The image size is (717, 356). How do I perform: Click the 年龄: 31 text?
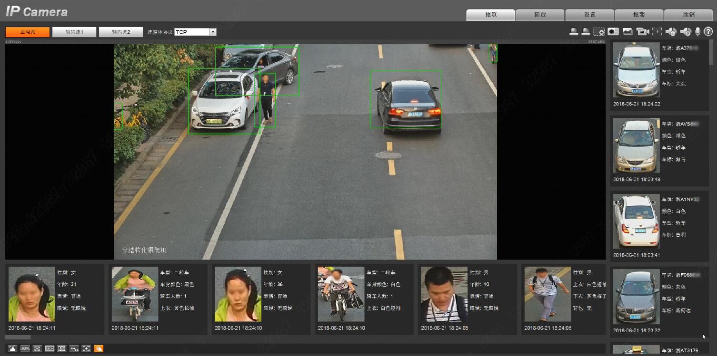(x=67, y=284)
